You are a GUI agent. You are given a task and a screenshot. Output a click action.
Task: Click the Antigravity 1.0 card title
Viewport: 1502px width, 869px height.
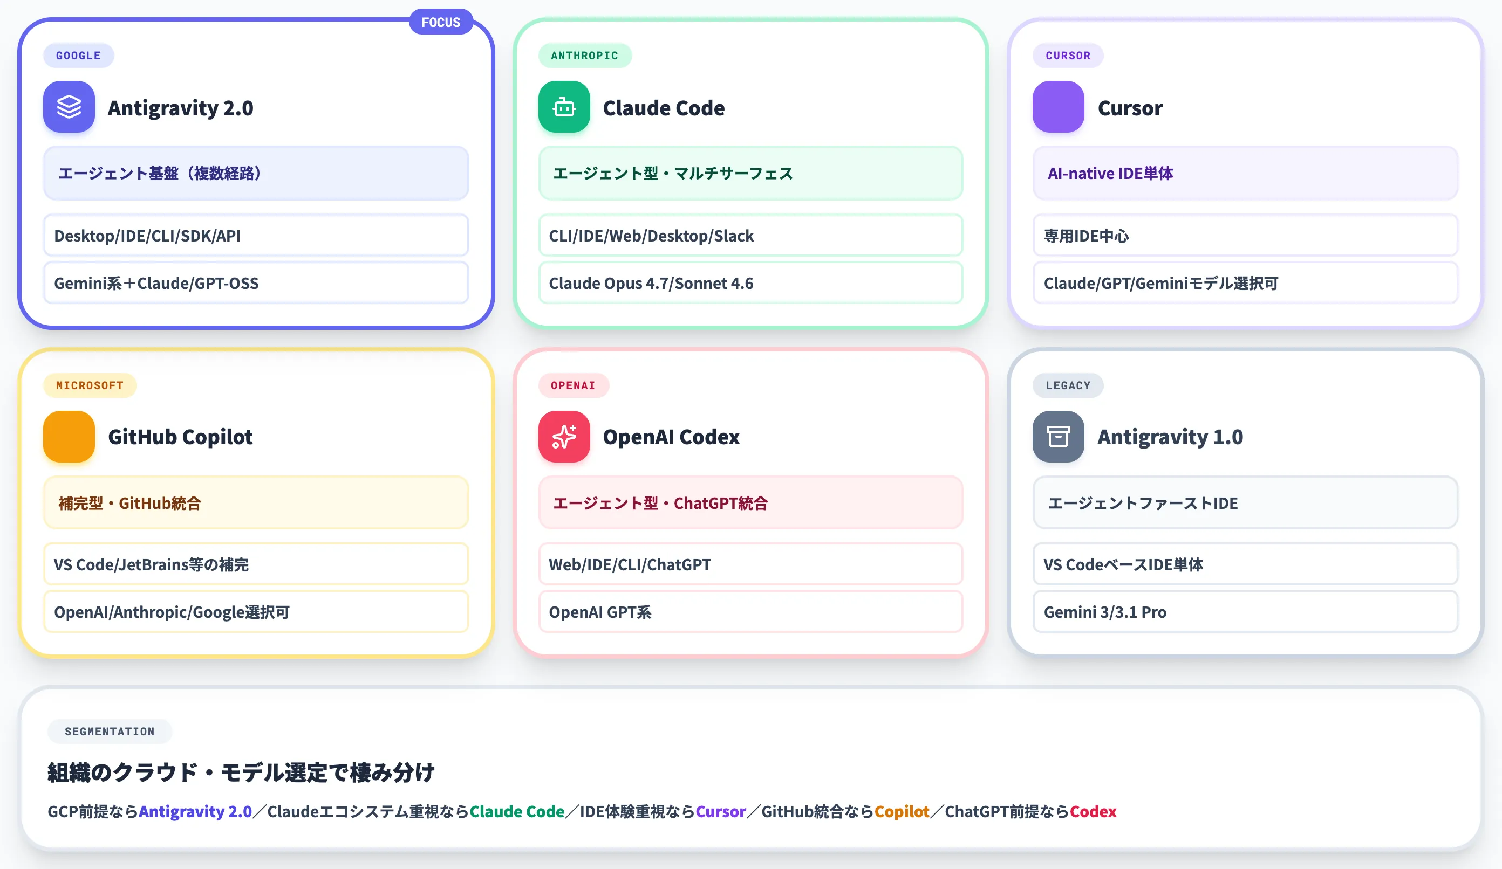coord(1171,437)
